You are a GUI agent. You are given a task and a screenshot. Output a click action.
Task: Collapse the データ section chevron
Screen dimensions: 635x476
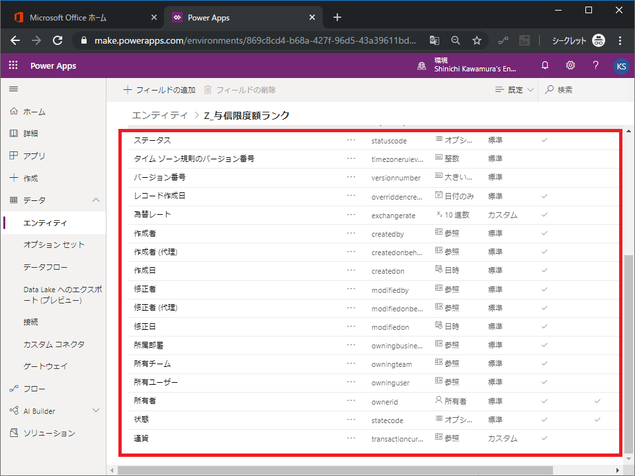96,200
